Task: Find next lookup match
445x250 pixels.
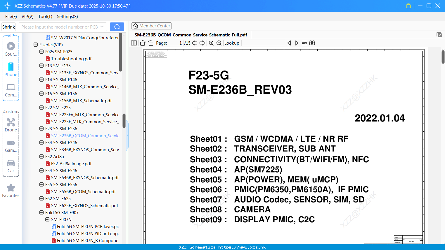Action: pyautogui.click(x=297, y=43)
